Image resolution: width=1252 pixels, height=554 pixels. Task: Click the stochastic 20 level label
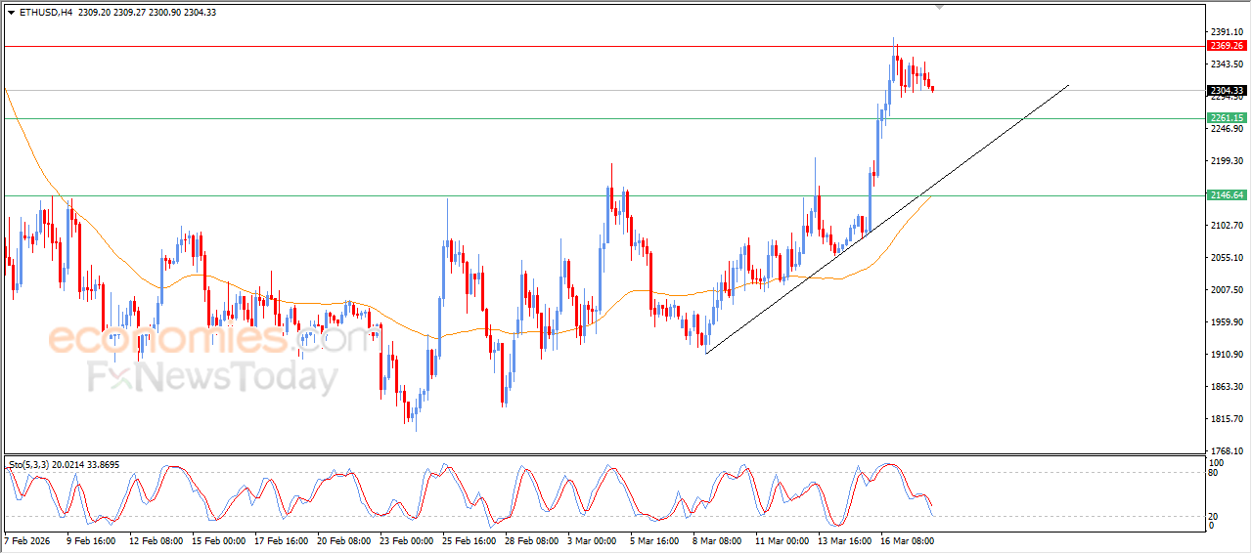[1214, 515]
